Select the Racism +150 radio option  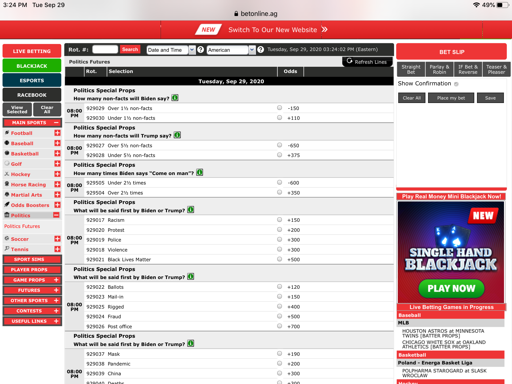pos(279,220)
